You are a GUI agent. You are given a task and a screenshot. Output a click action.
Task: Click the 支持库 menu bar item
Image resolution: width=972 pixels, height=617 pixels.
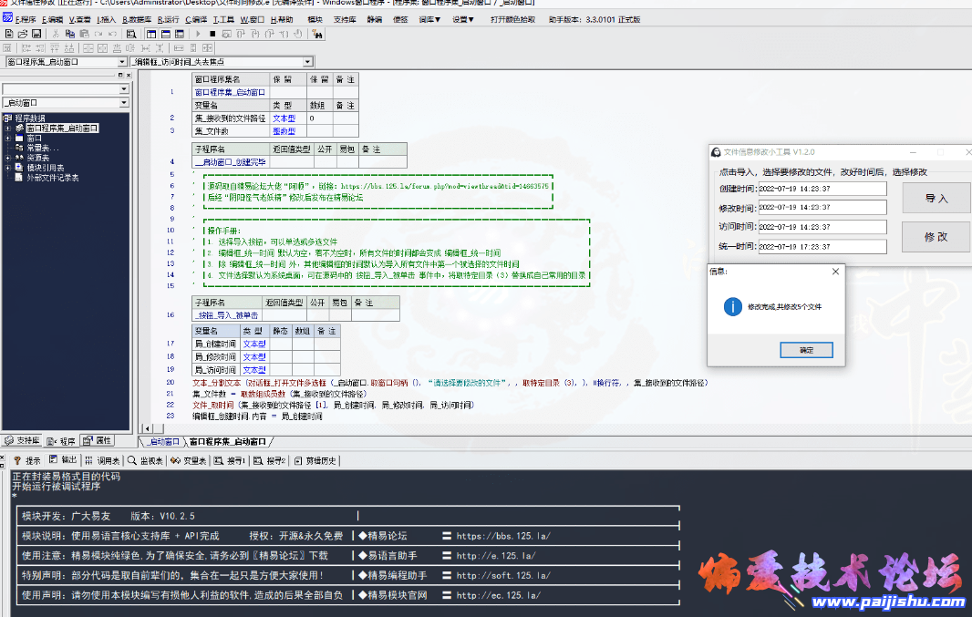(345, 19)
